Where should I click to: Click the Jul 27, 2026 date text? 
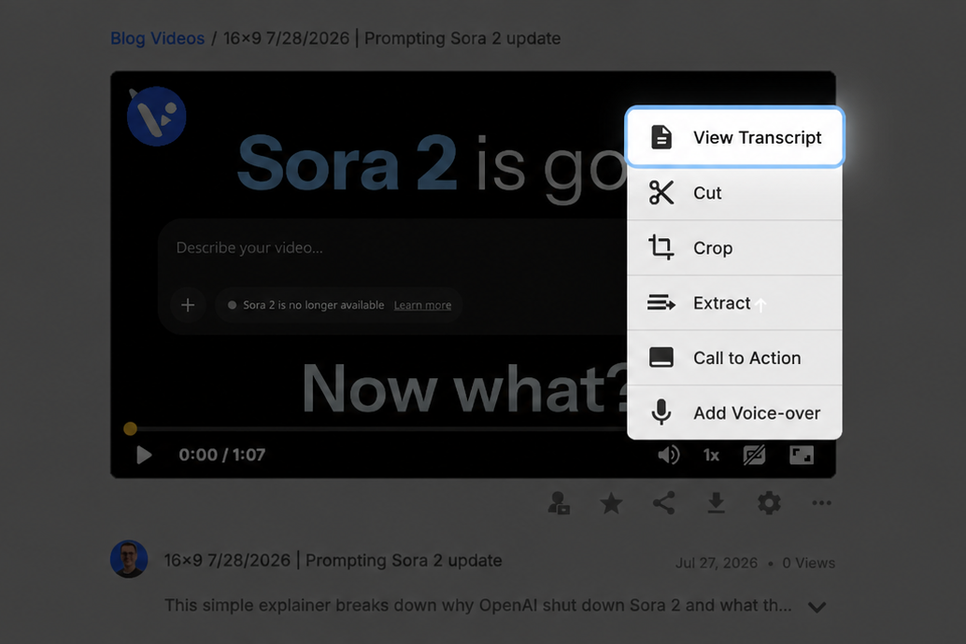(x=717, y=563)
